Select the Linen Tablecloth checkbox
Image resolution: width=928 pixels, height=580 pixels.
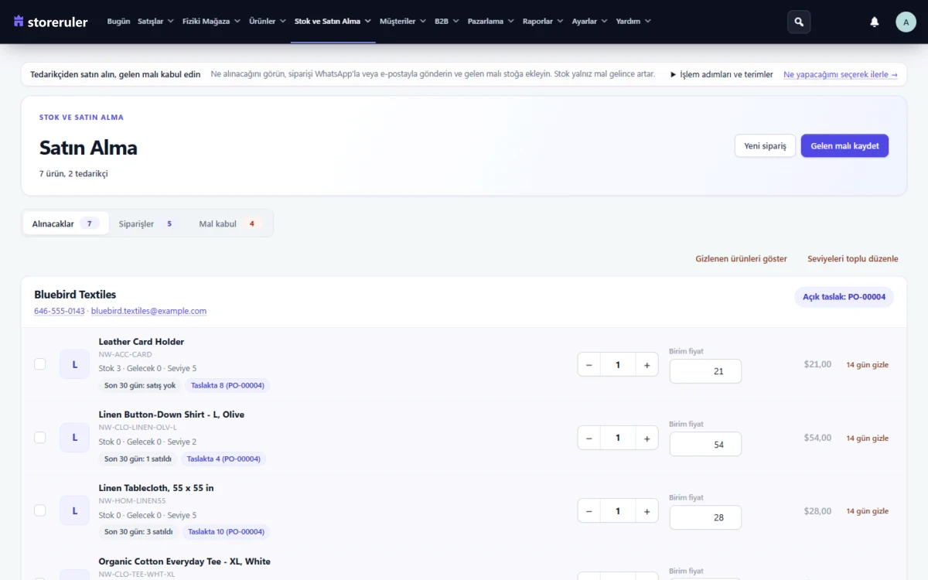pos(40,511)
